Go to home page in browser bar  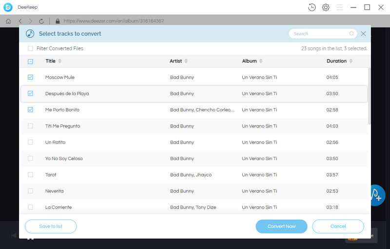click(x=8, y=21)
